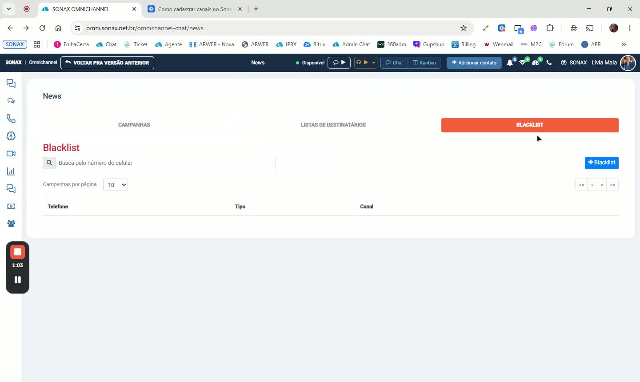Viewport: 640px width, 382px height.
Task: Switch to Kanban view in header
Action: click(424, 63)
